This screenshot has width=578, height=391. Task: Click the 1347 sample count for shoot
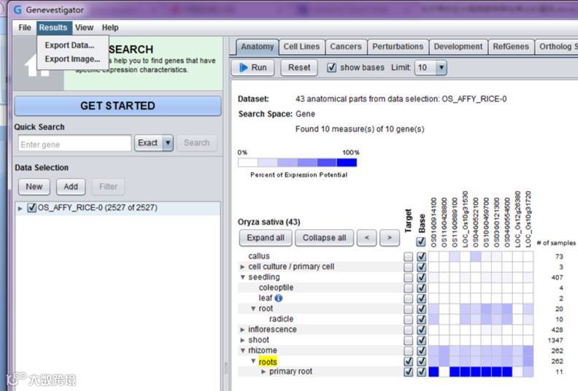[555, 341]
